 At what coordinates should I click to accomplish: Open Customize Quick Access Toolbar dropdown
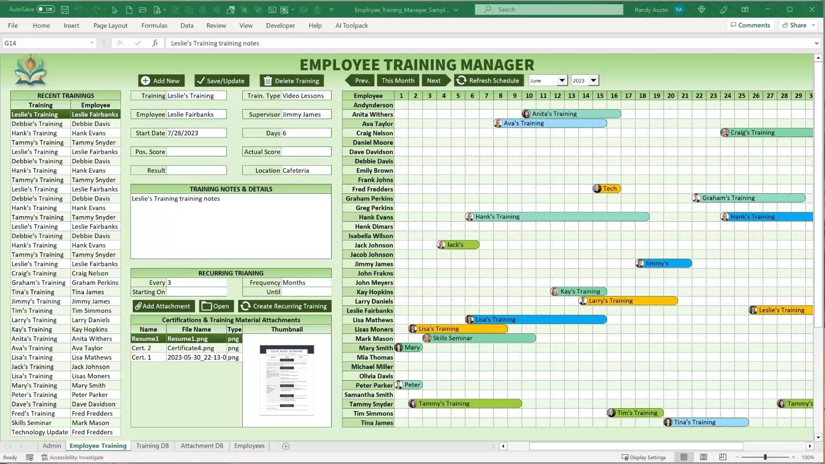coord(331,9)
